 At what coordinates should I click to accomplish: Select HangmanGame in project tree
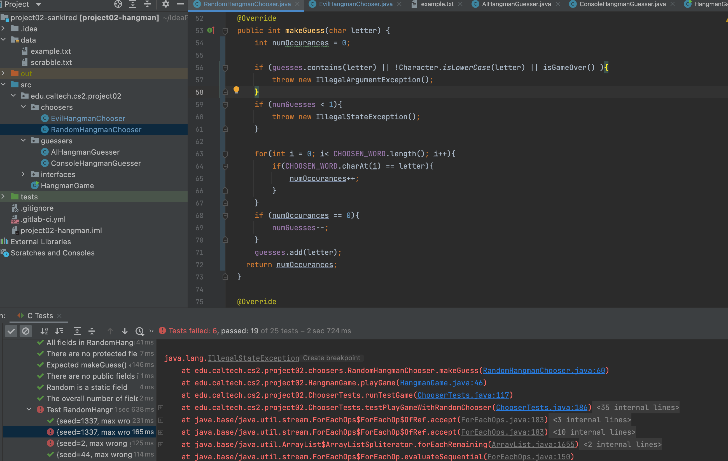(x=67, y=185)
